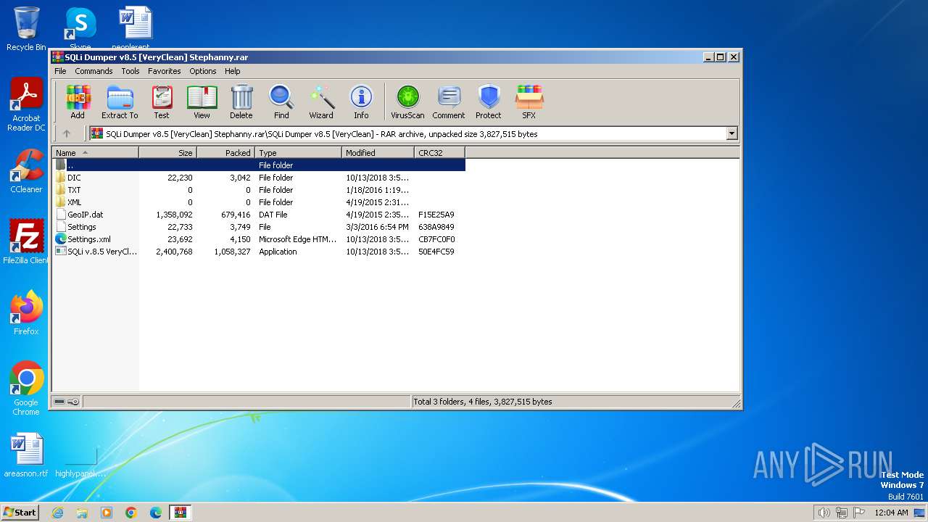The width and height of the screenshot is (928, 522).
Task: Open the Skype desktop shortcut
Action: [80, 29]
